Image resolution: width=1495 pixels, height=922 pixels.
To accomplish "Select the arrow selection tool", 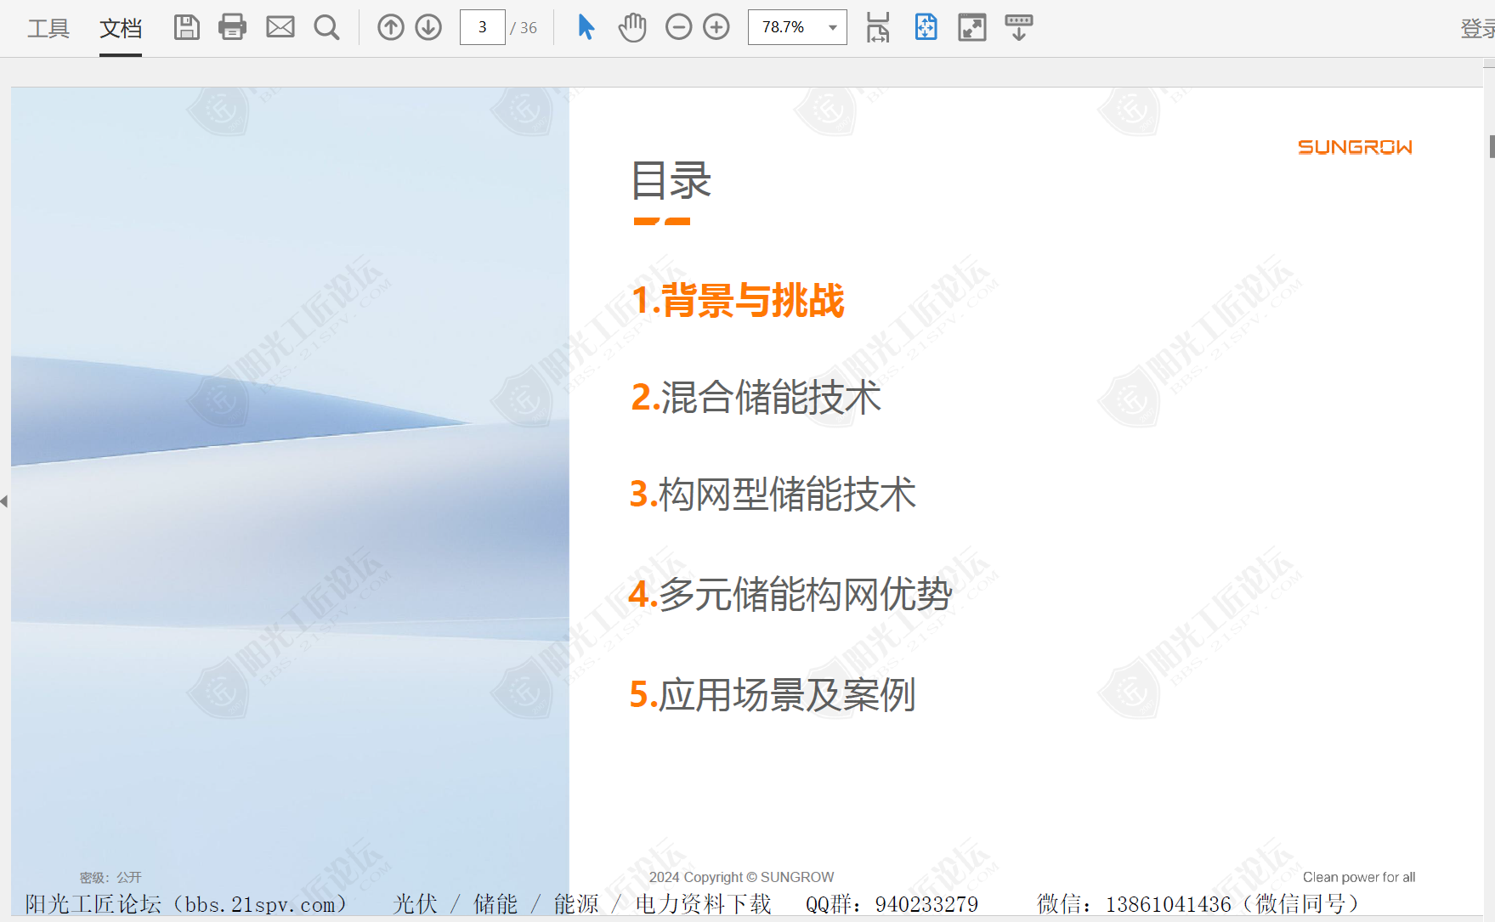I will 586,27.
